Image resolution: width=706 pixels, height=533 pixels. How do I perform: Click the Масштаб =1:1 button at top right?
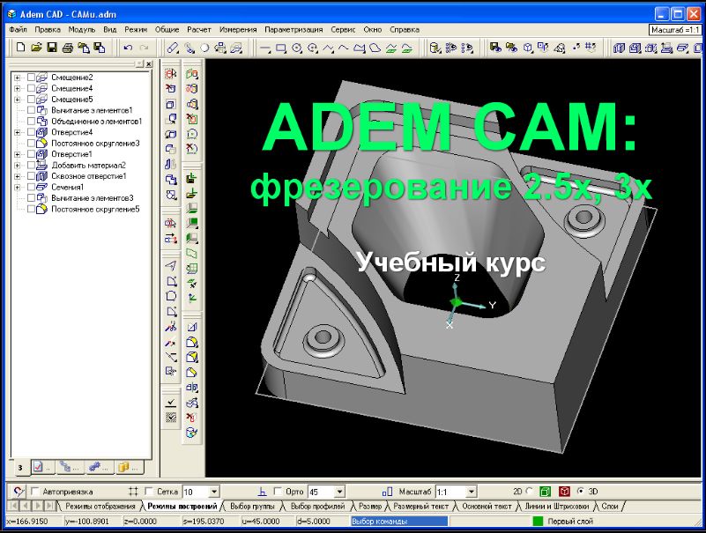[675, 30]
